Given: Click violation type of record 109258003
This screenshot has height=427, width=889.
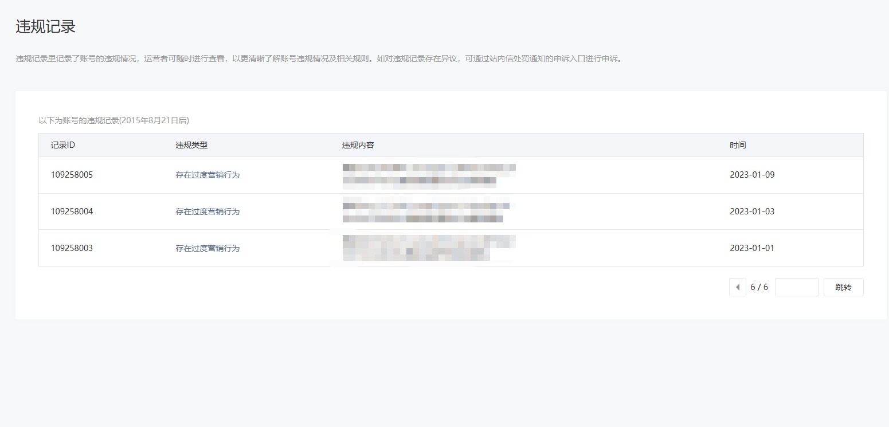Looking at the screenshot, I should pos(207,248).
